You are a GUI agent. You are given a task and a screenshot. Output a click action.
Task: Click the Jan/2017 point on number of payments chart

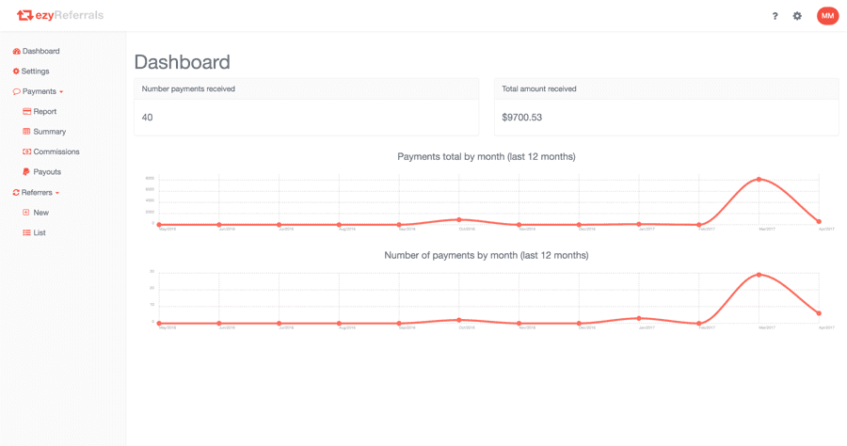click(639, 319)
